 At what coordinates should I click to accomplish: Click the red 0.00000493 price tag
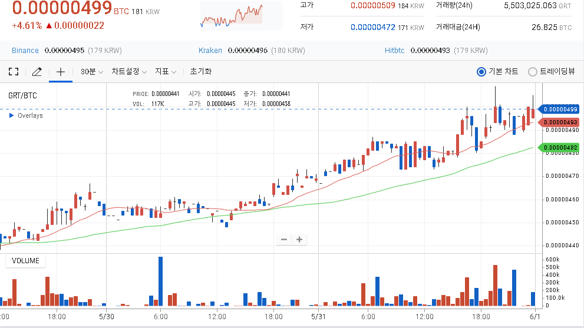point(560,122)
